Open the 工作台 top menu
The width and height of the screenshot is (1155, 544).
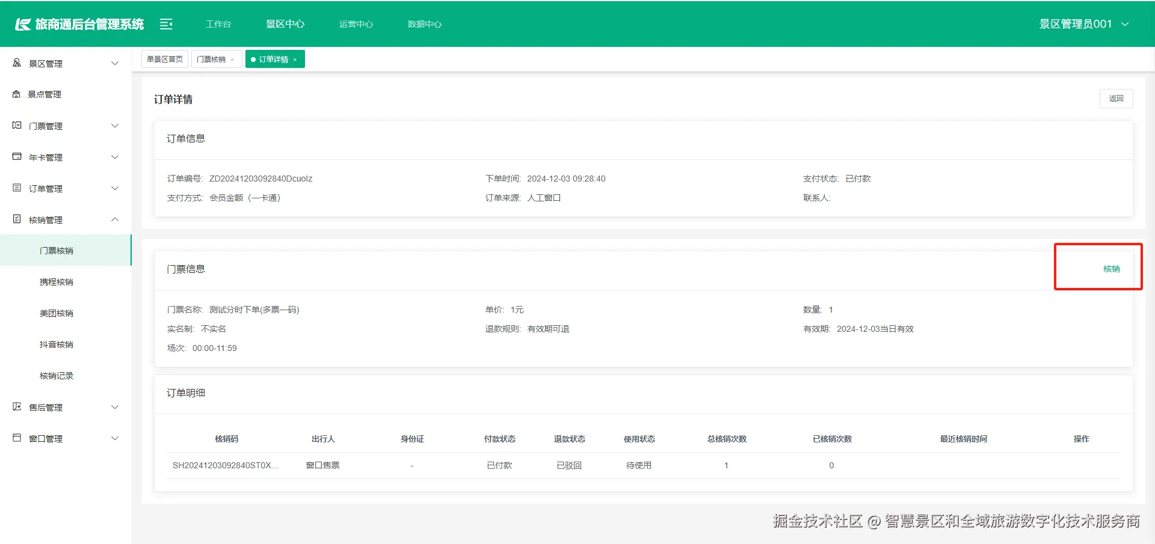point(218,24)
